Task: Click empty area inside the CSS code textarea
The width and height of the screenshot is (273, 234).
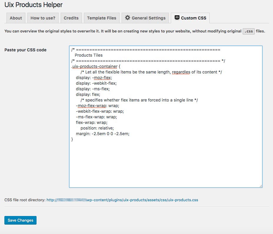Action: [165, 165]
